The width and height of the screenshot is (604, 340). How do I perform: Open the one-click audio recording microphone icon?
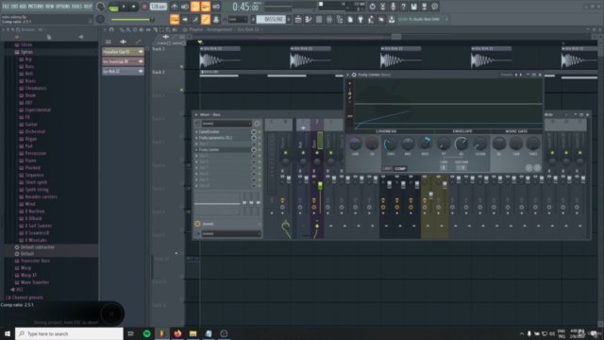click(x=393, y=7)
